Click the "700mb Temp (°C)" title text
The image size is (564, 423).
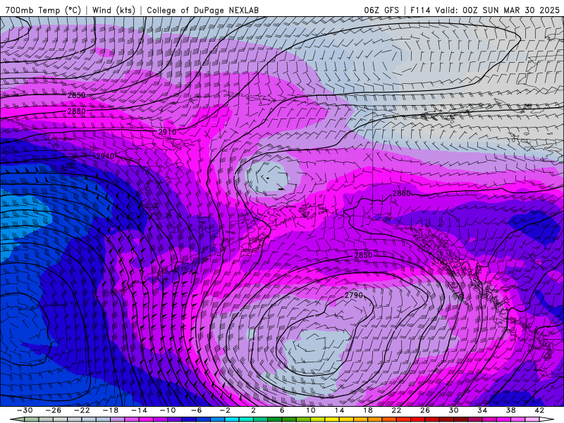43,10
